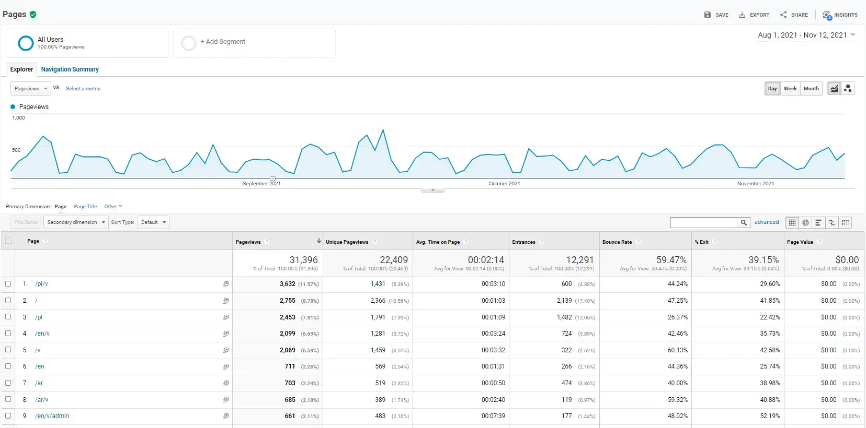866x428 pixels.
Task: Toggle the select-all checkbox in the table header
Action: pos(8,241)
